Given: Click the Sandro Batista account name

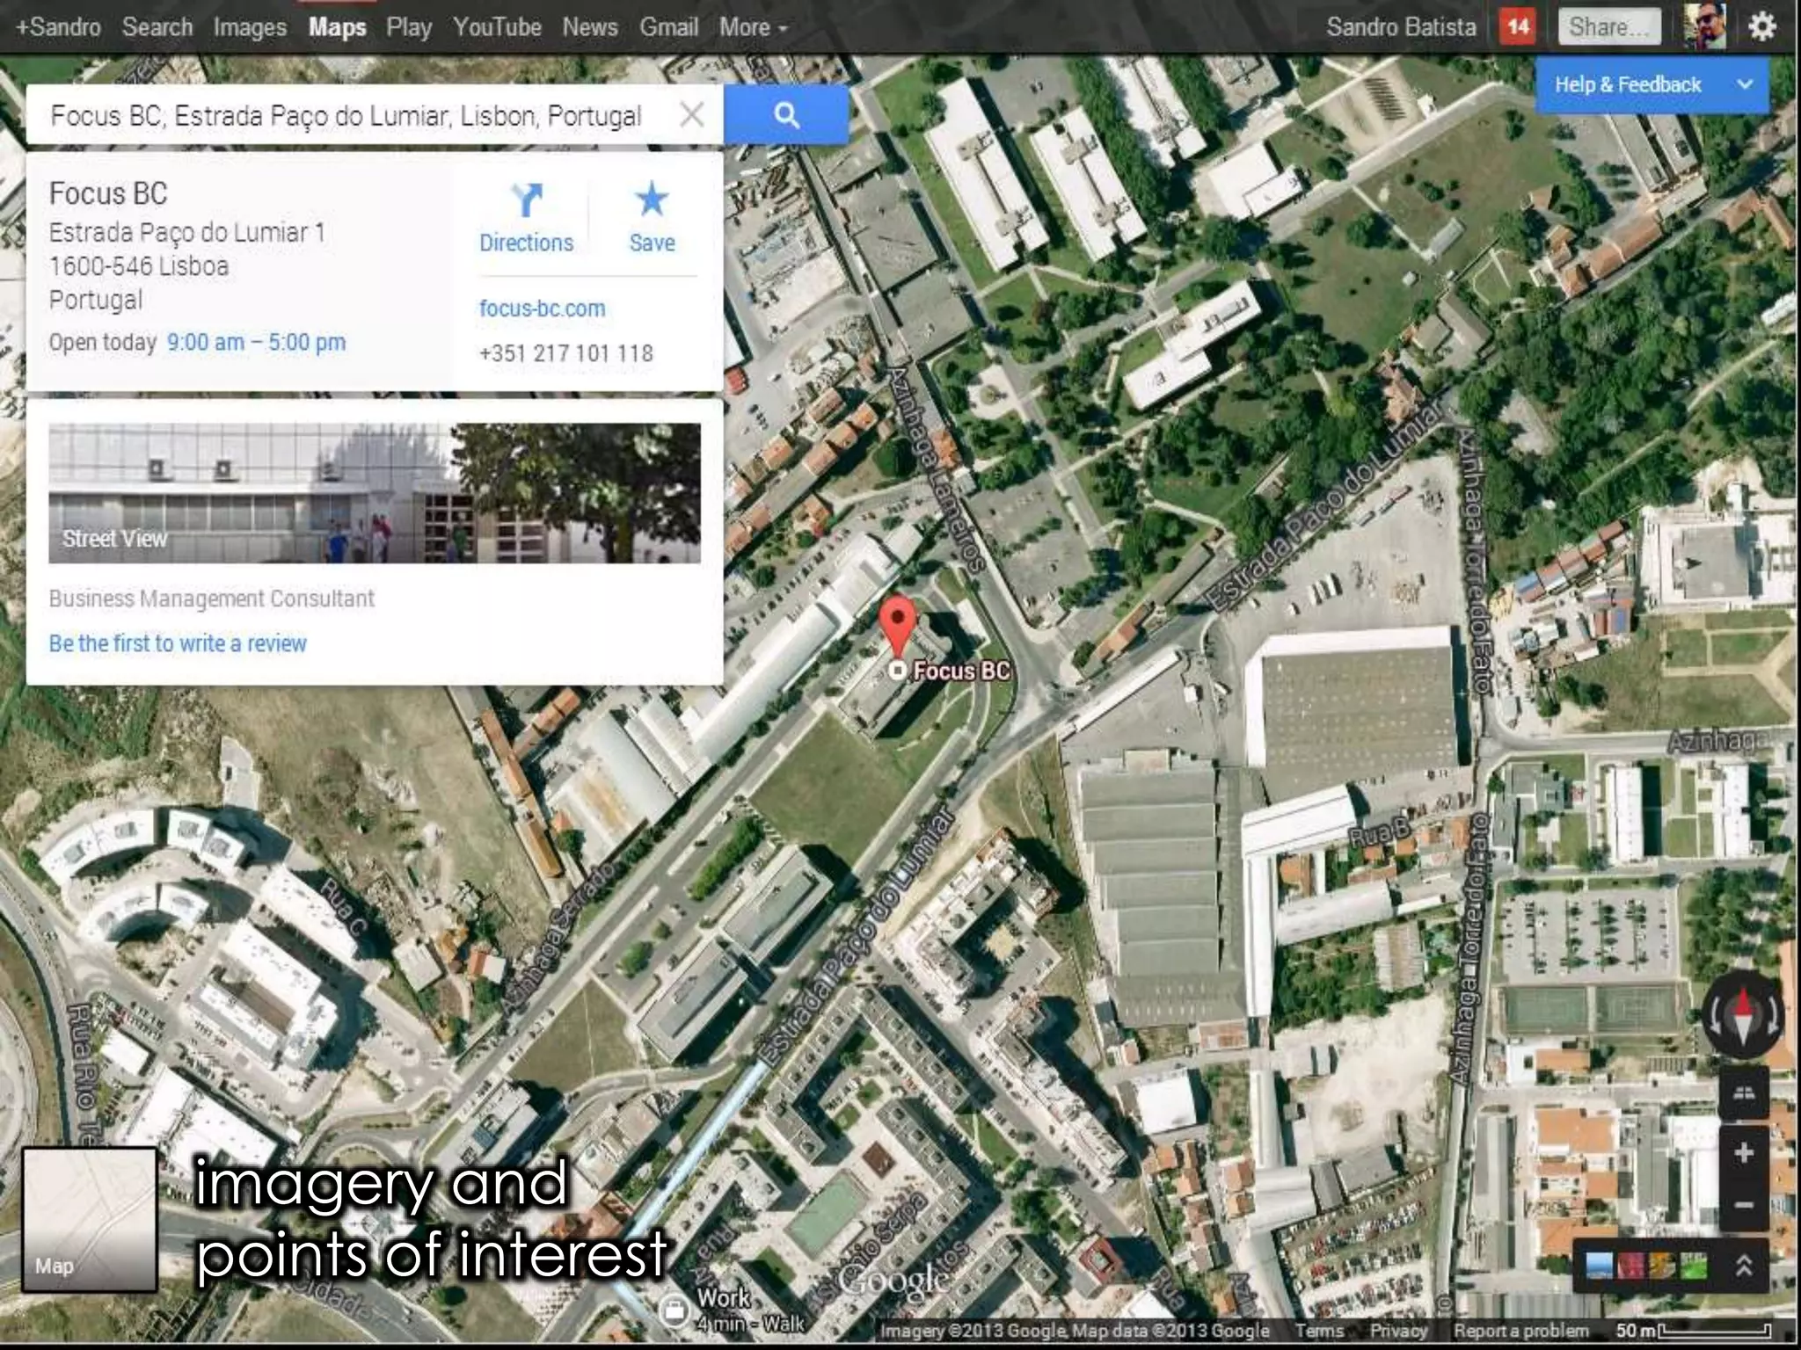Looking at the screenshot, I should (1401, 27).
